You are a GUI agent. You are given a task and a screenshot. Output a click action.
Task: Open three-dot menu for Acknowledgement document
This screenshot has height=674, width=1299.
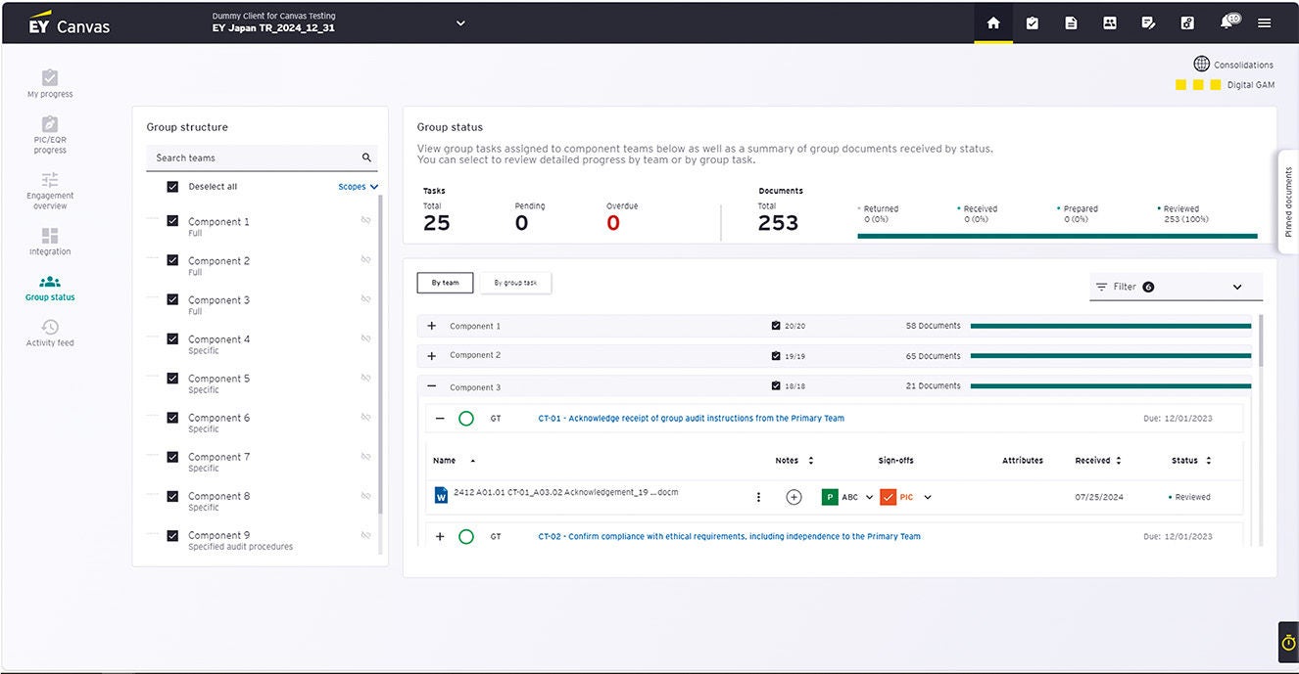758,497
